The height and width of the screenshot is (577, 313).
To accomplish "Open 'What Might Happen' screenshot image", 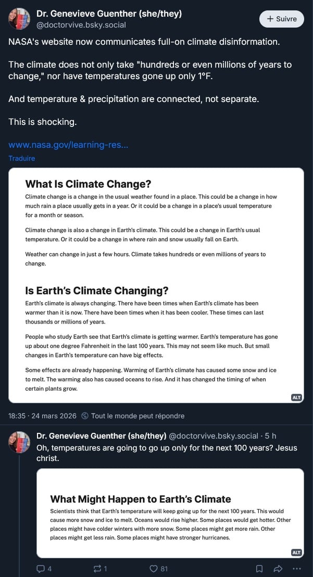I will [170, 513].
